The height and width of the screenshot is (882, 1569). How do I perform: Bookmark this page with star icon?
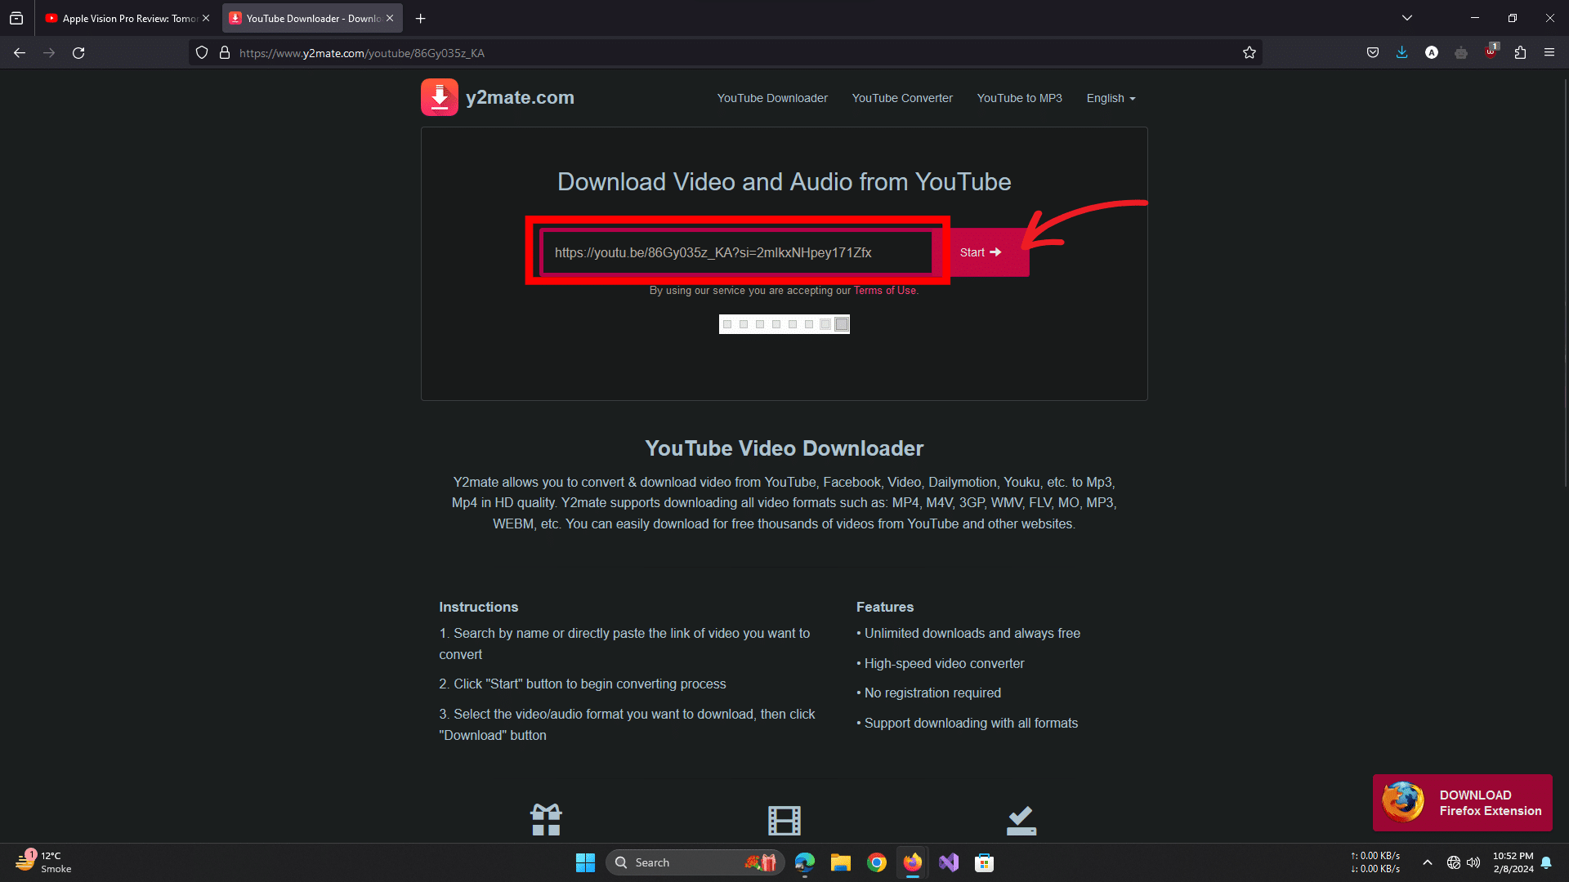point(1249,52)
